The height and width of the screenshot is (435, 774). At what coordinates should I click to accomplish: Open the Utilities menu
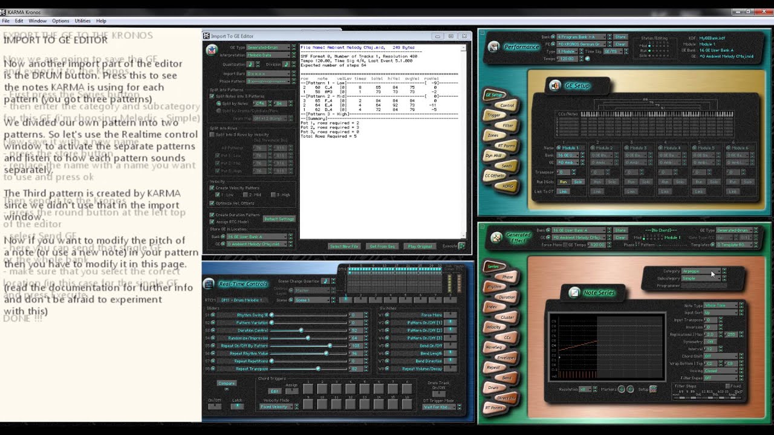coord(83,21)
